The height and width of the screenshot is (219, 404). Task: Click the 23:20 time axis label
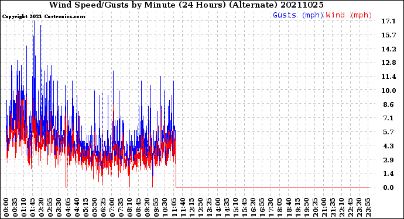[x=359, y=207]
